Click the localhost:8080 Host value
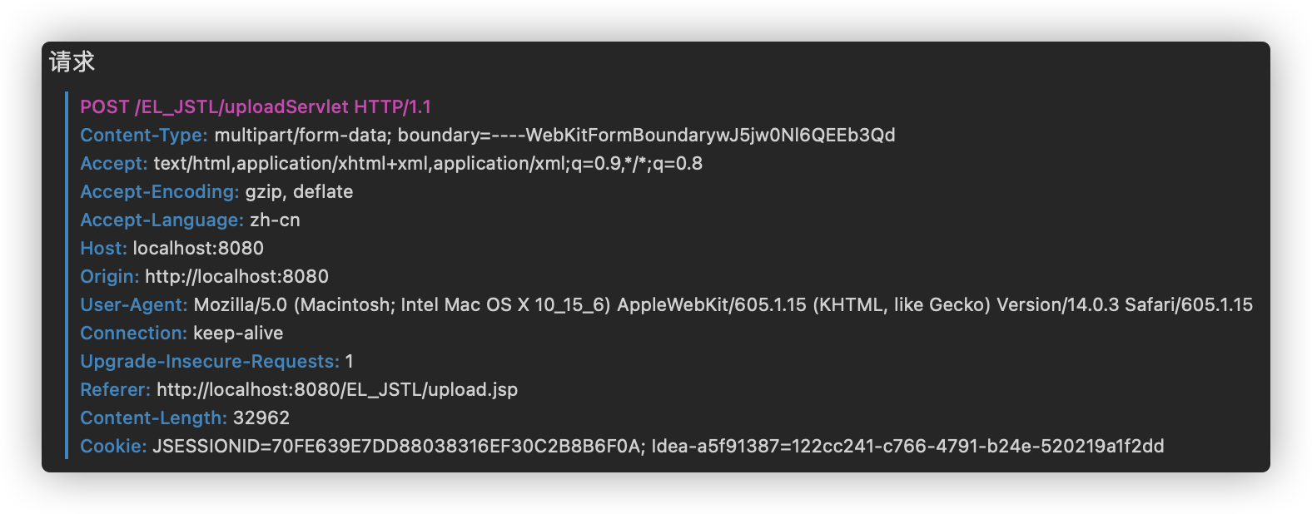Viewport: 1312px width, 514px height. point(198,249)
